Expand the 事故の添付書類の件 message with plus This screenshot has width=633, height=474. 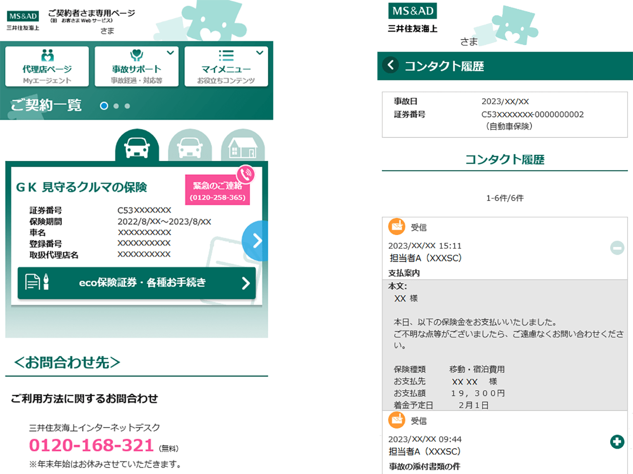[617, 441]
